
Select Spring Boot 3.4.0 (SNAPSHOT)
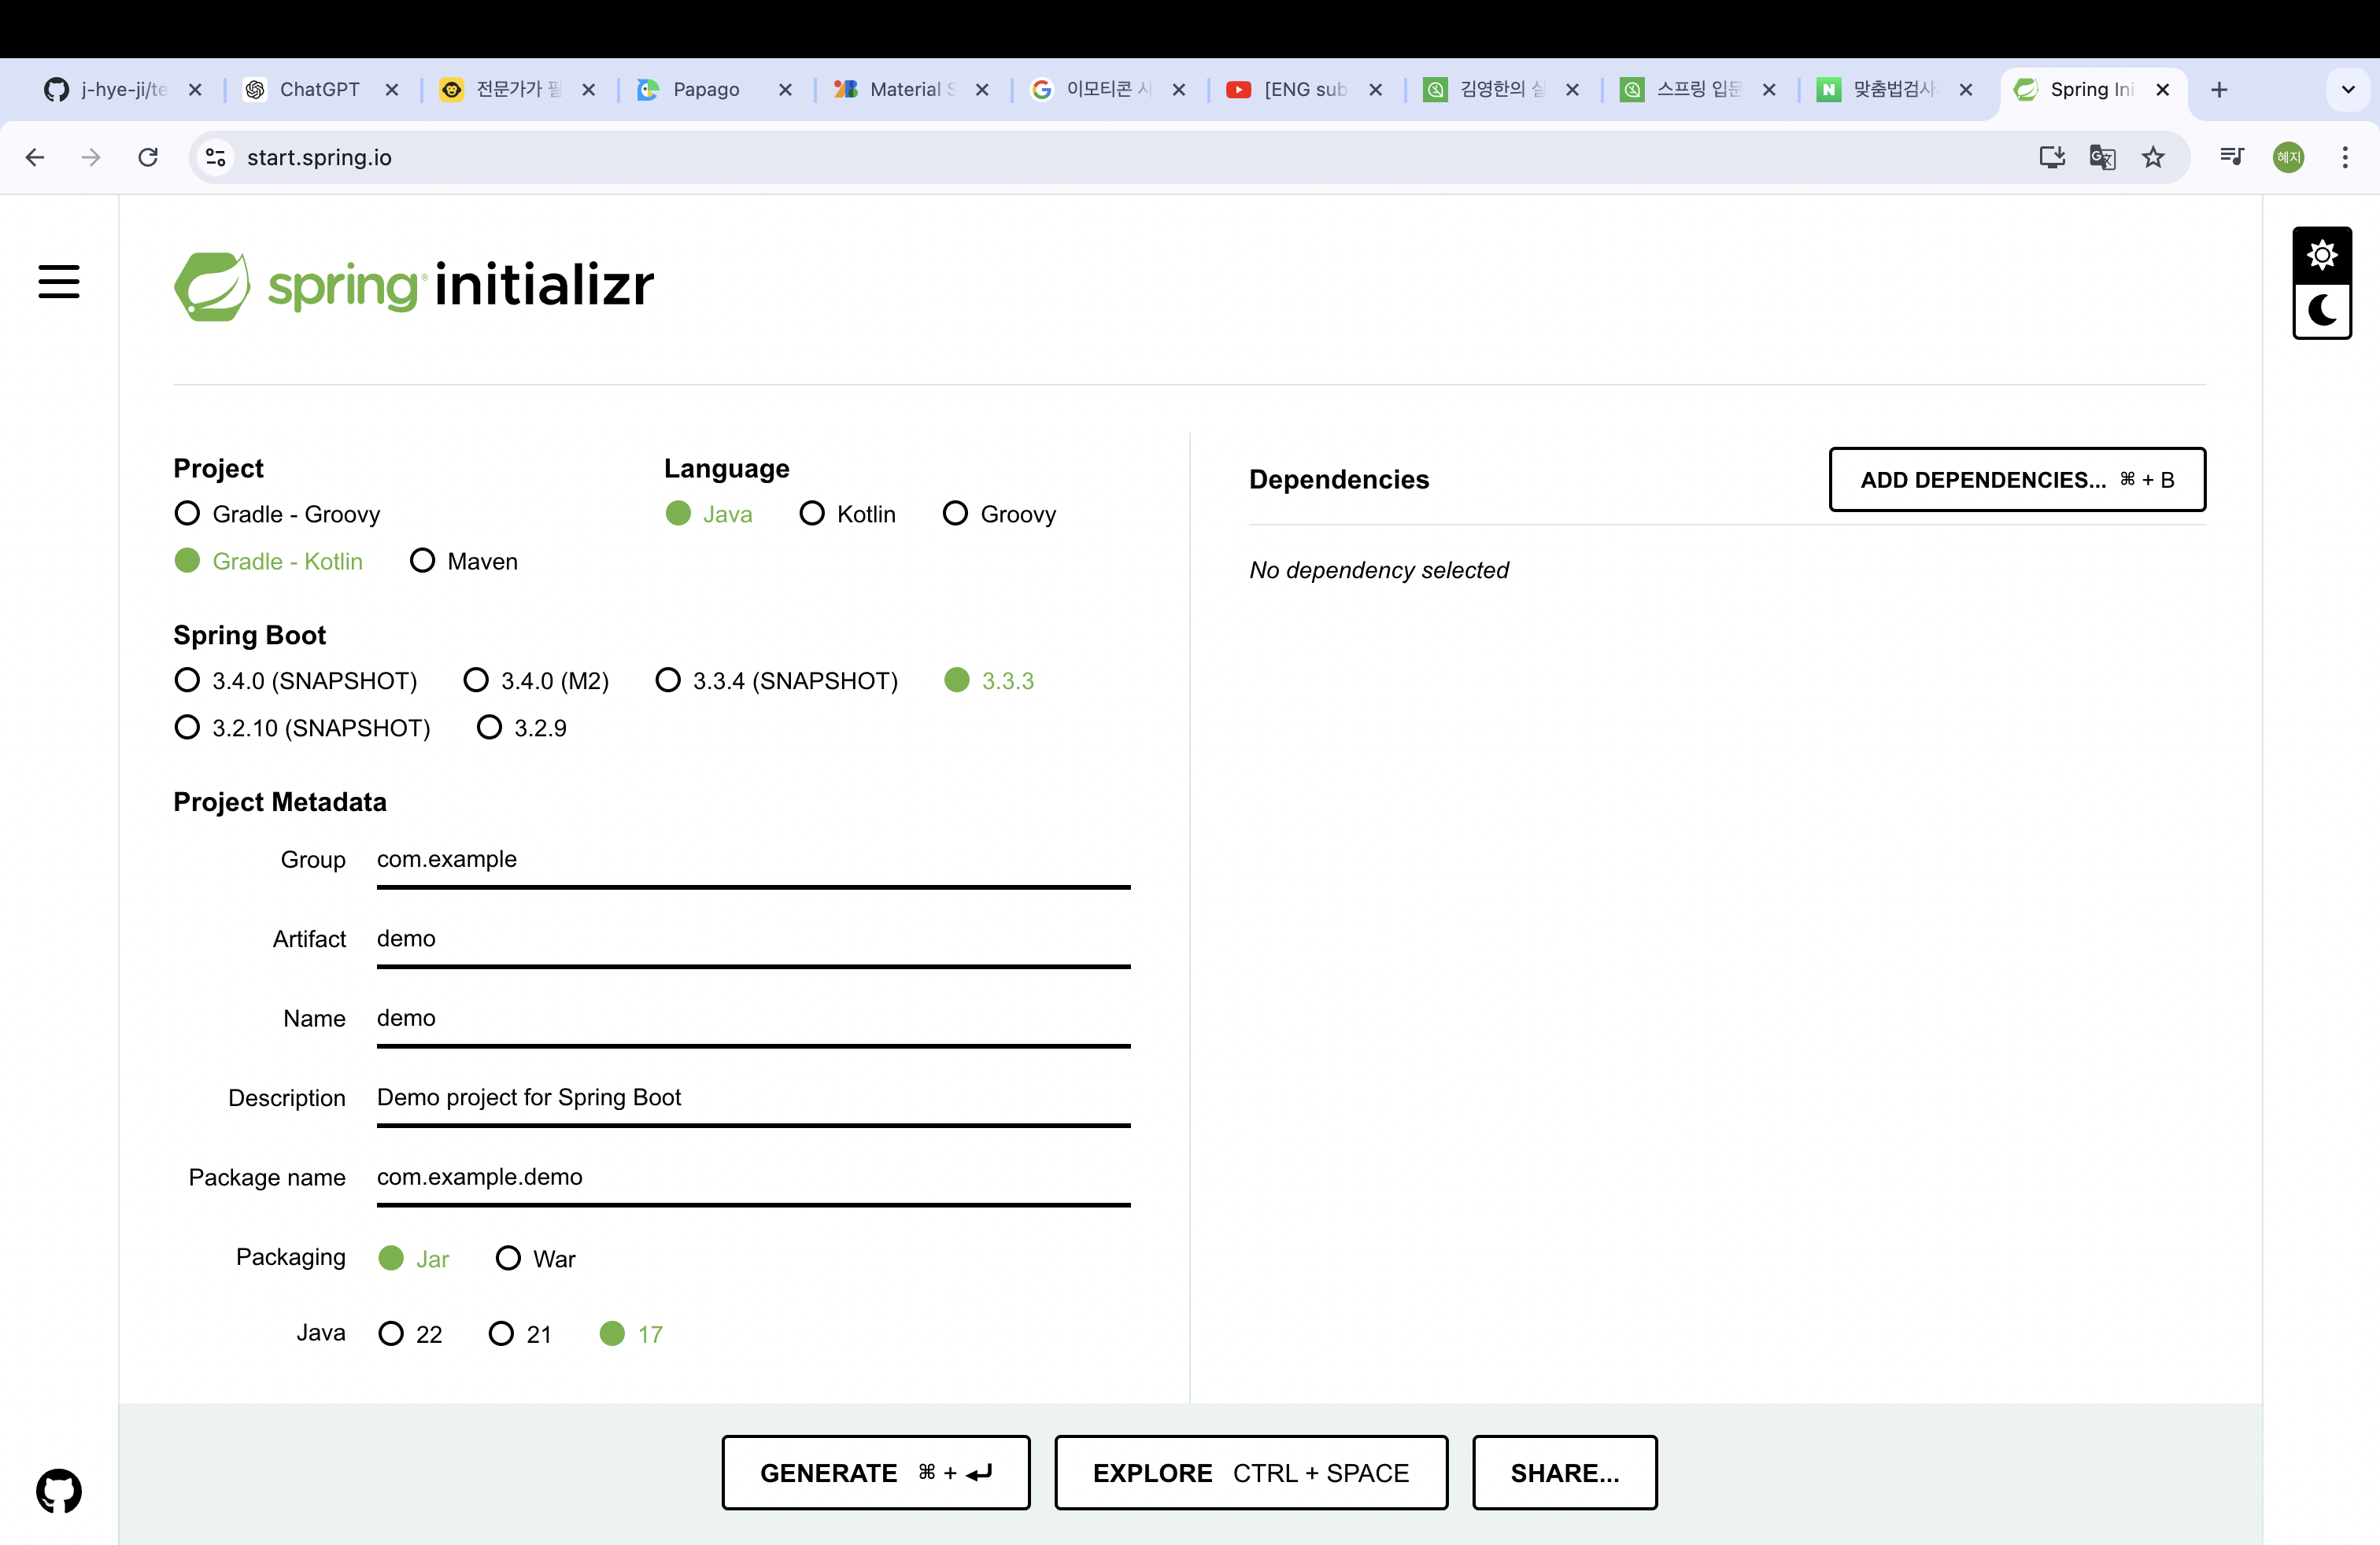click(295, 680)
